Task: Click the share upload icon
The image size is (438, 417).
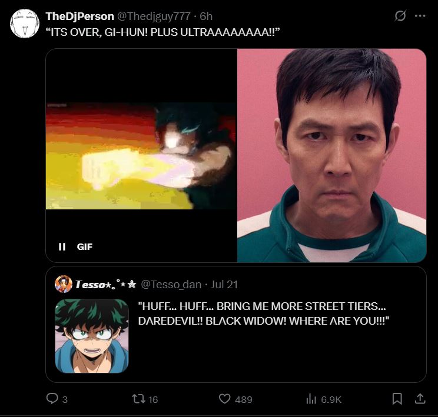Action: pos(420,399)
